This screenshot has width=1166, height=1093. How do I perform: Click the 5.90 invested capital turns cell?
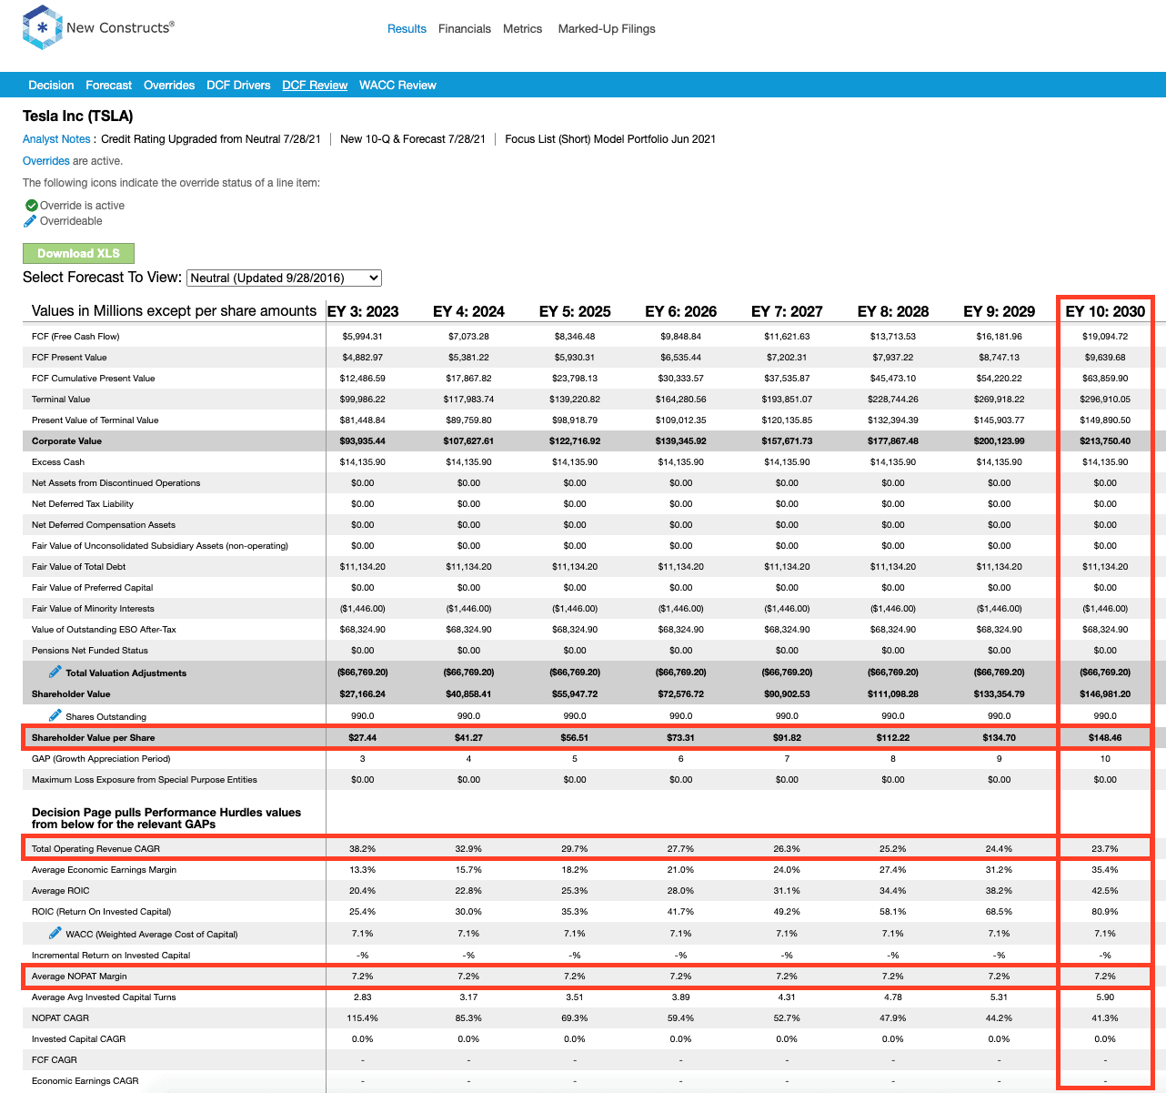click(1105, 997)
